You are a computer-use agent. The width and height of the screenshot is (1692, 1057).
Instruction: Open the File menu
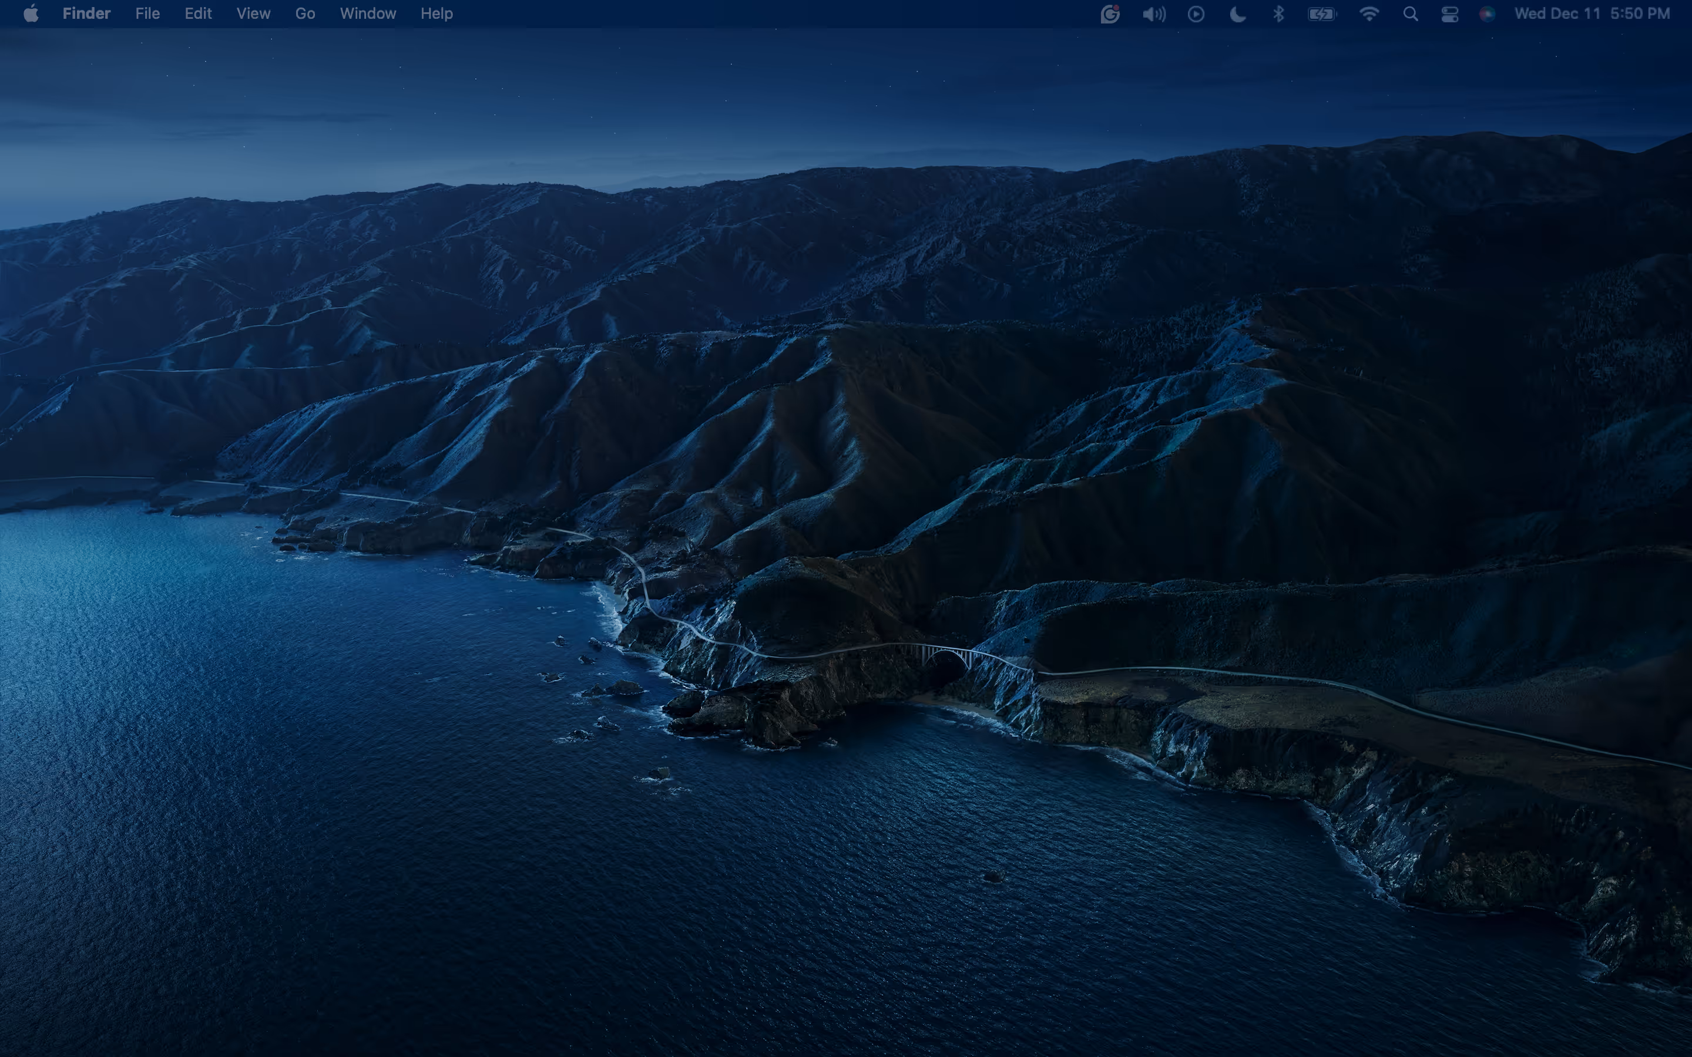tap(147, 14)
